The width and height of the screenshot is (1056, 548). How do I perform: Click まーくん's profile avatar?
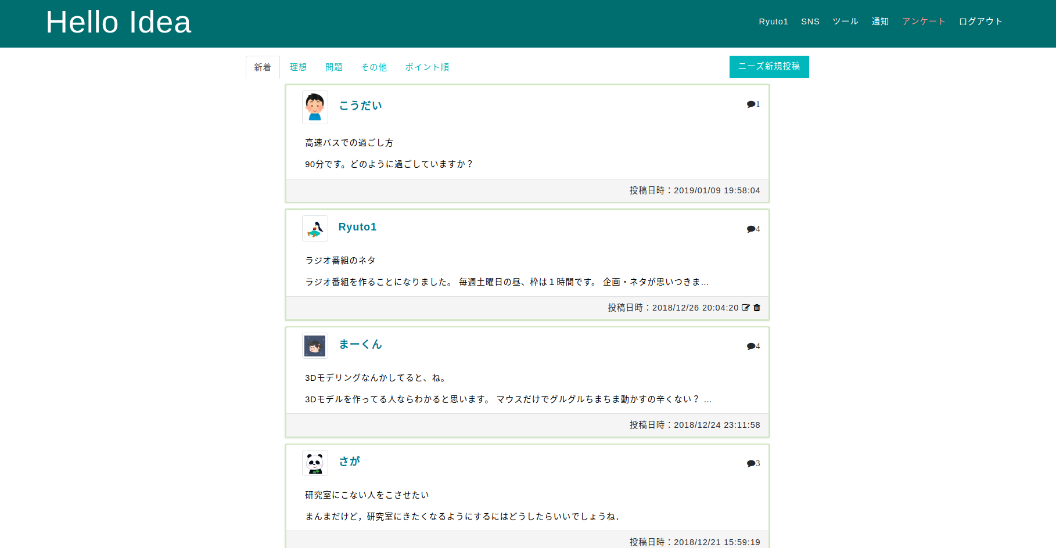(315, 345)
